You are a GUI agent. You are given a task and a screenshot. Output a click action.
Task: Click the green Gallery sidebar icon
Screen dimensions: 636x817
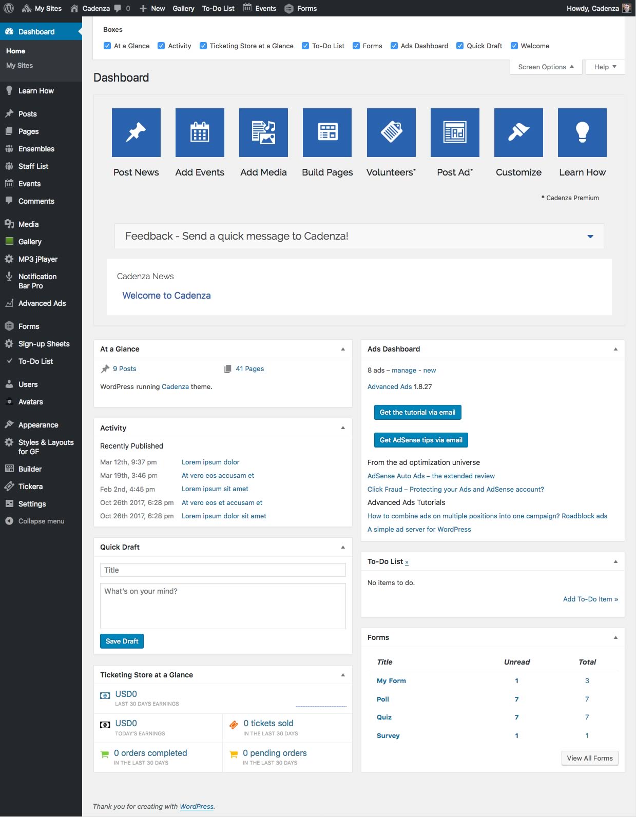[x=9, y=241]
